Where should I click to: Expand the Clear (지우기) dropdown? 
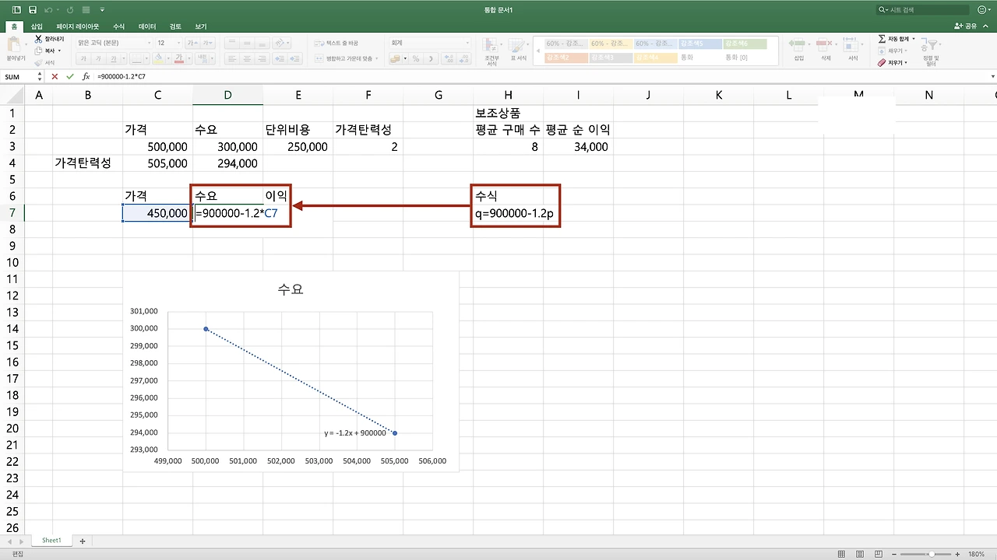(906, 63)
